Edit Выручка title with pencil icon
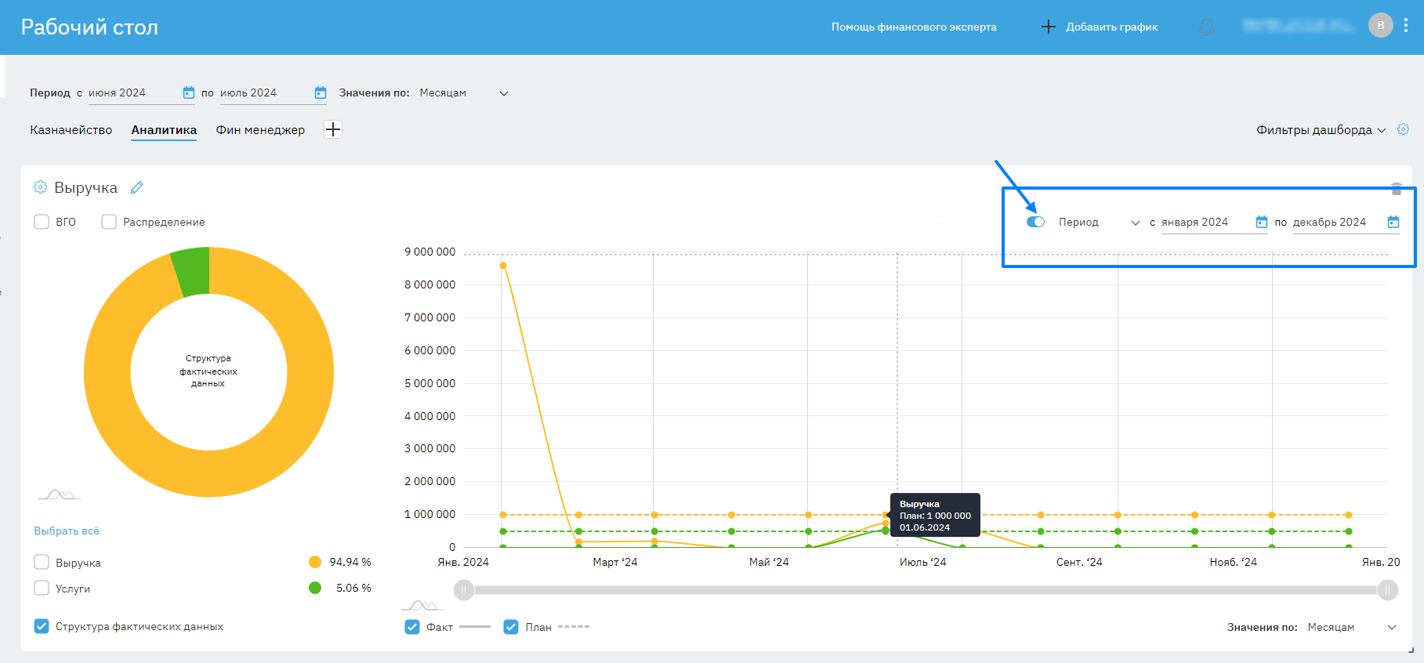This screenshot has width=1424, height=663. [137, 187]
